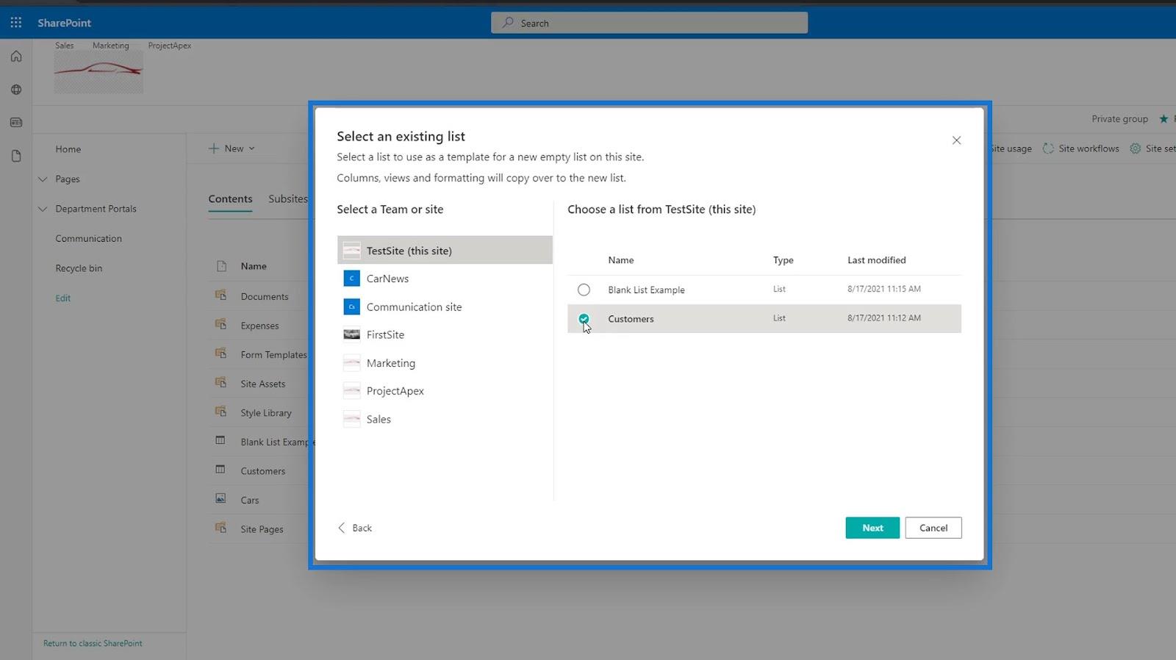Screen dimensions: 1176x660
Task: Click the CarNews site icon
Action: (351, 279)
